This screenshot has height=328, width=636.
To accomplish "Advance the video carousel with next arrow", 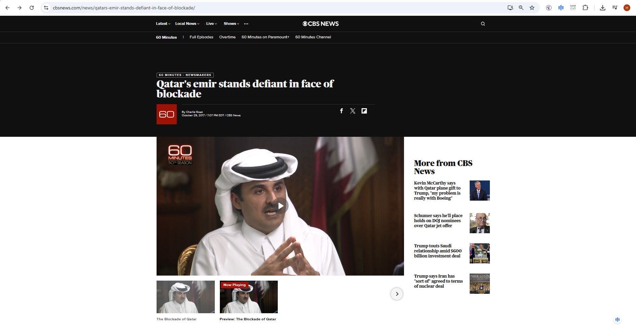I will [x=397, y=294].
